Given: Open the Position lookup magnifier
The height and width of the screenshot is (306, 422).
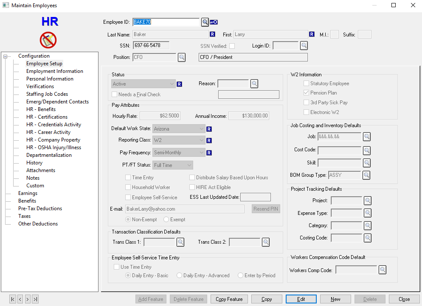Looking at the screenshot, I should tap(181, 57).
